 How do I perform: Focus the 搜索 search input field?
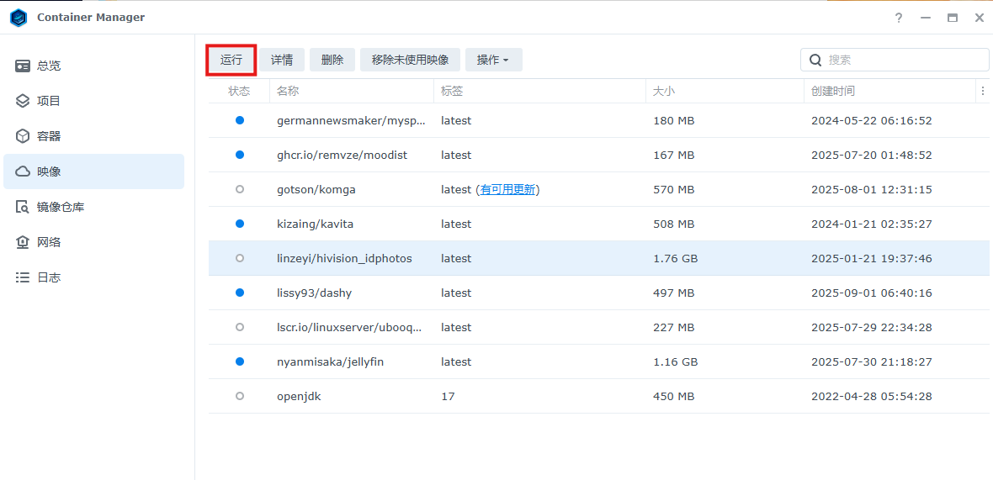coord(905,60)
